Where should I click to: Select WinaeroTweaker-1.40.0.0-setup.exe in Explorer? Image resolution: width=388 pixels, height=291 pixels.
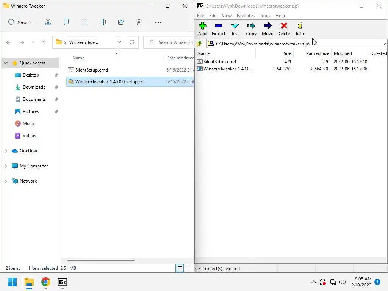coord(130,82)
